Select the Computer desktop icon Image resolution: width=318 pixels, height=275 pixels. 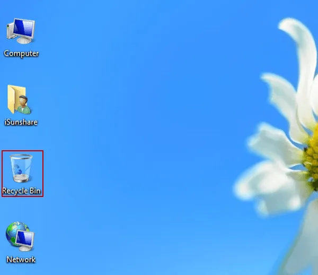(x=21, y=33)
